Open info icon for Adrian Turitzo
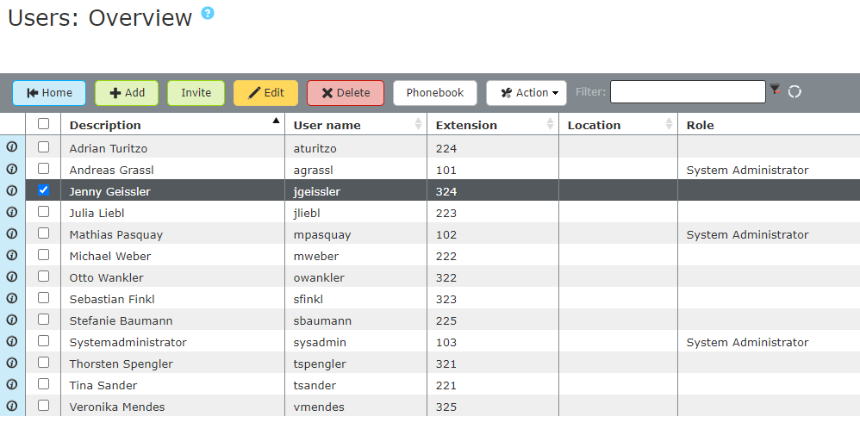 point(12,147)
